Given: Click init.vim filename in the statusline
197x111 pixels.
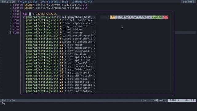Looking at the screenshot, I should pyautogui.click(x=8, y=100).
